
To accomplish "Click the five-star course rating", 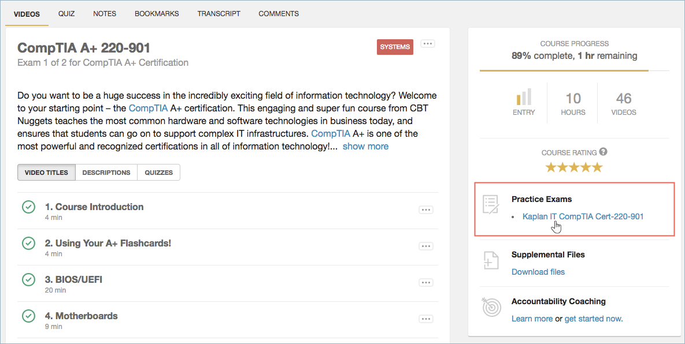I will [x=574, y=167].
